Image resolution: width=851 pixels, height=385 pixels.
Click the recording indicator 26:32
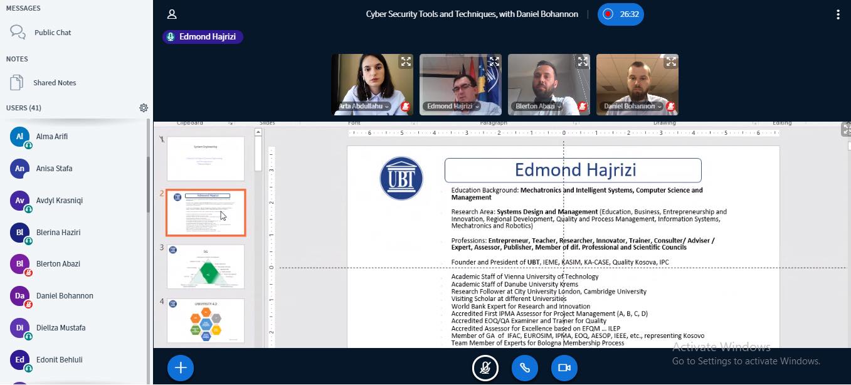(621, 14)
